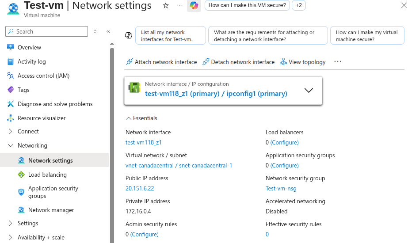The image size is (408, 243).
Task: Click the Attach network interface plug icon
Action: click(130, 62)
